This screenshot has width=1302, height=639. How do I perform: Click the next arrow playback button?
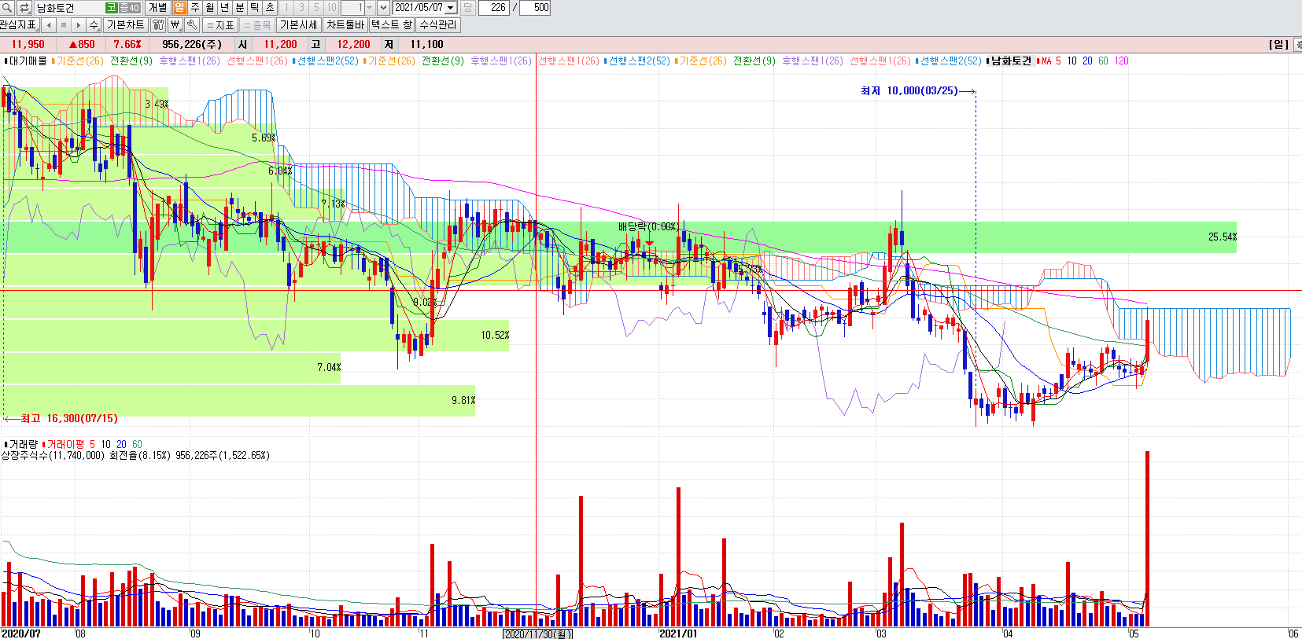[x=78, y=25]
